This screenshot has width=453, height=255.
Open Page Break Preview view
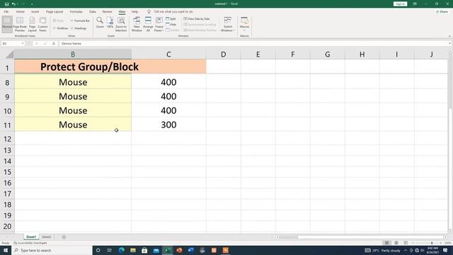click(x=20, y=24)
